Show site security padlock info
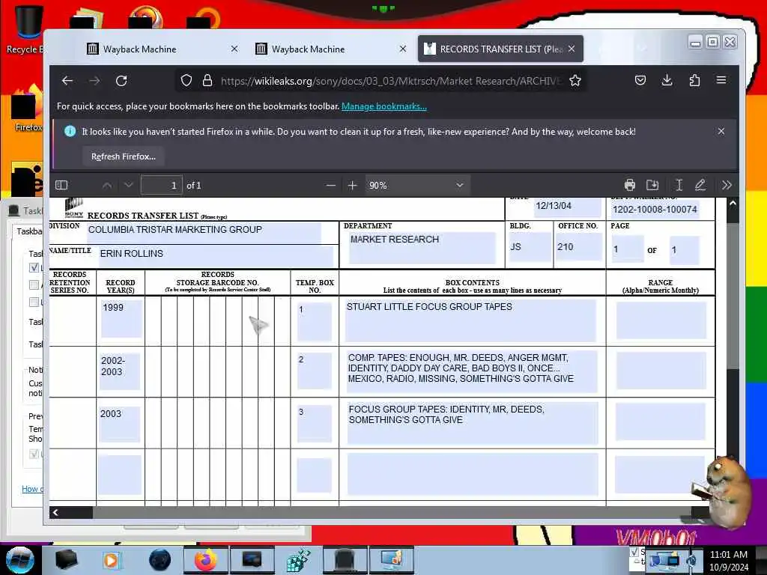Viewport: 767px width, 575px height. (207, 81)
